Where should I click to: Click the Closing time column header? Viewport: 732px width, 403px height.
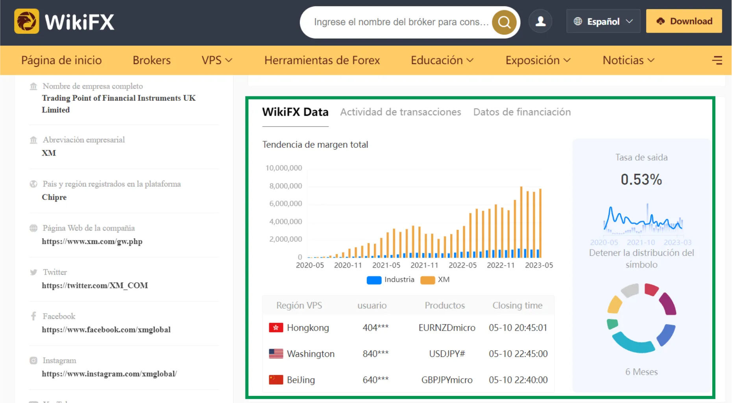coord(518,305)
